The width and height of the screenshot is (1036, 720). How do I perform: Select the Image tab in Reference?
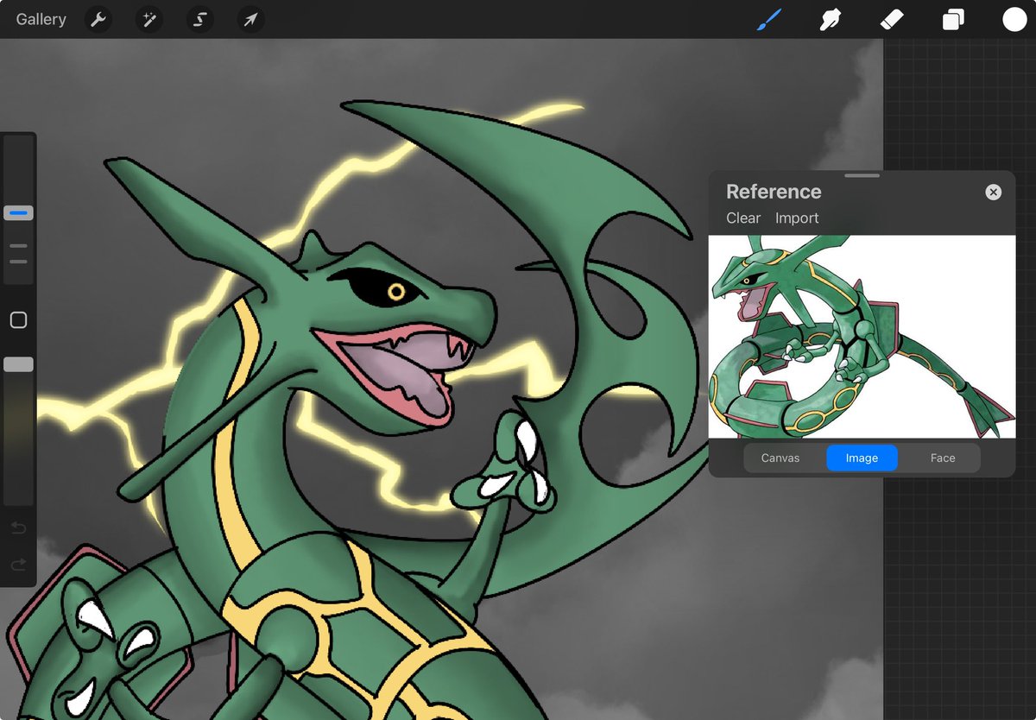[862, 458]
